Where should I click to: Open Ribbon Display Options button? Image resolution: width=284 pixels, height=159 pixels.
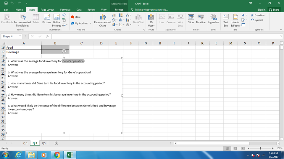click(250, 3)
